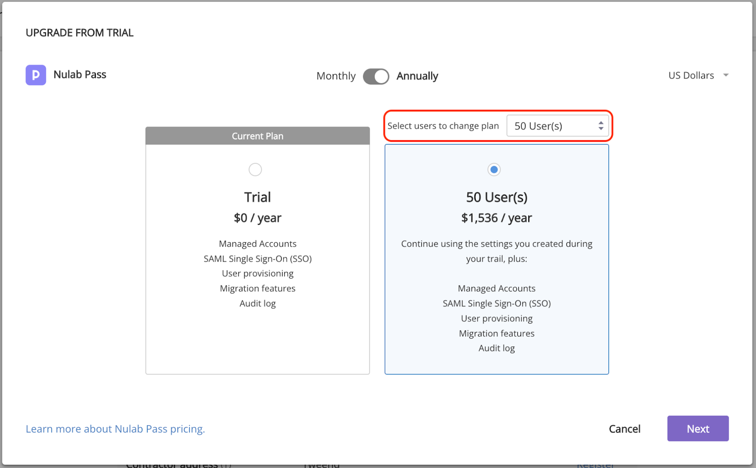Click the Cancel button
Image resolution: width=756 pixels, height=468 pixels.
pos(625,429)
